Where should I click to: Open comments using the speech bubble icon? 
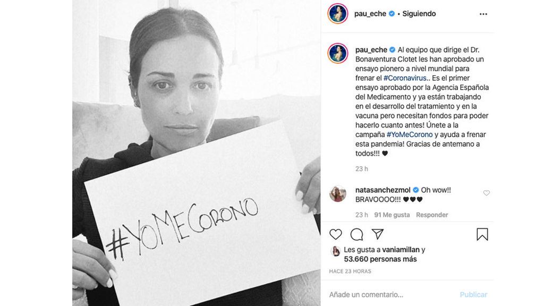pos(356,234)
